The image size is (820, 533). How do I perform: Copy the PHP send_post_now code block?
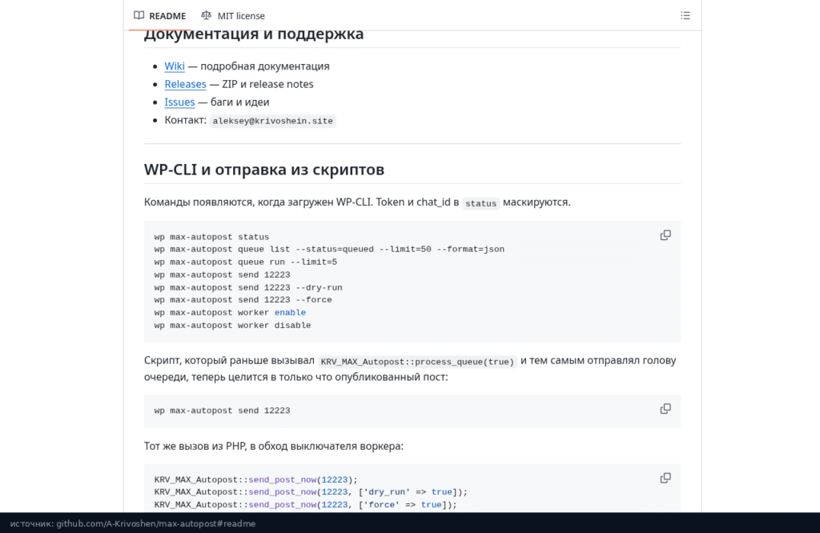point(665,478)
